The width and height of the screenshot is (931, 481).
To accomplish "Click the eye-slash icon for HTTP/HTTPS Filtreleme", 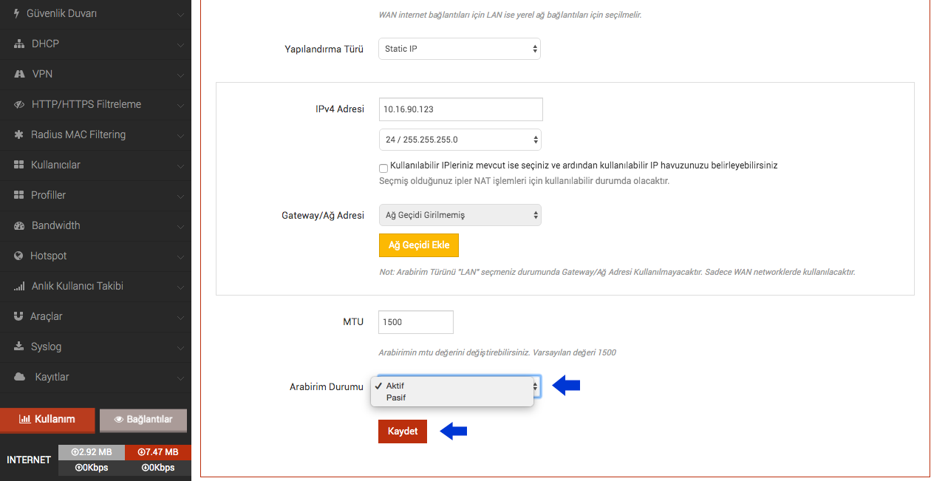I will tap(19, 104).
